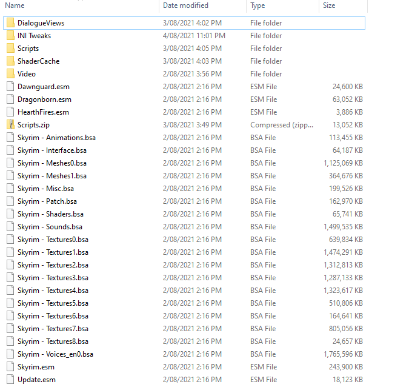Select the Dragonborn.esm file name
Screen dimensions: 409x387
[44, 99]
